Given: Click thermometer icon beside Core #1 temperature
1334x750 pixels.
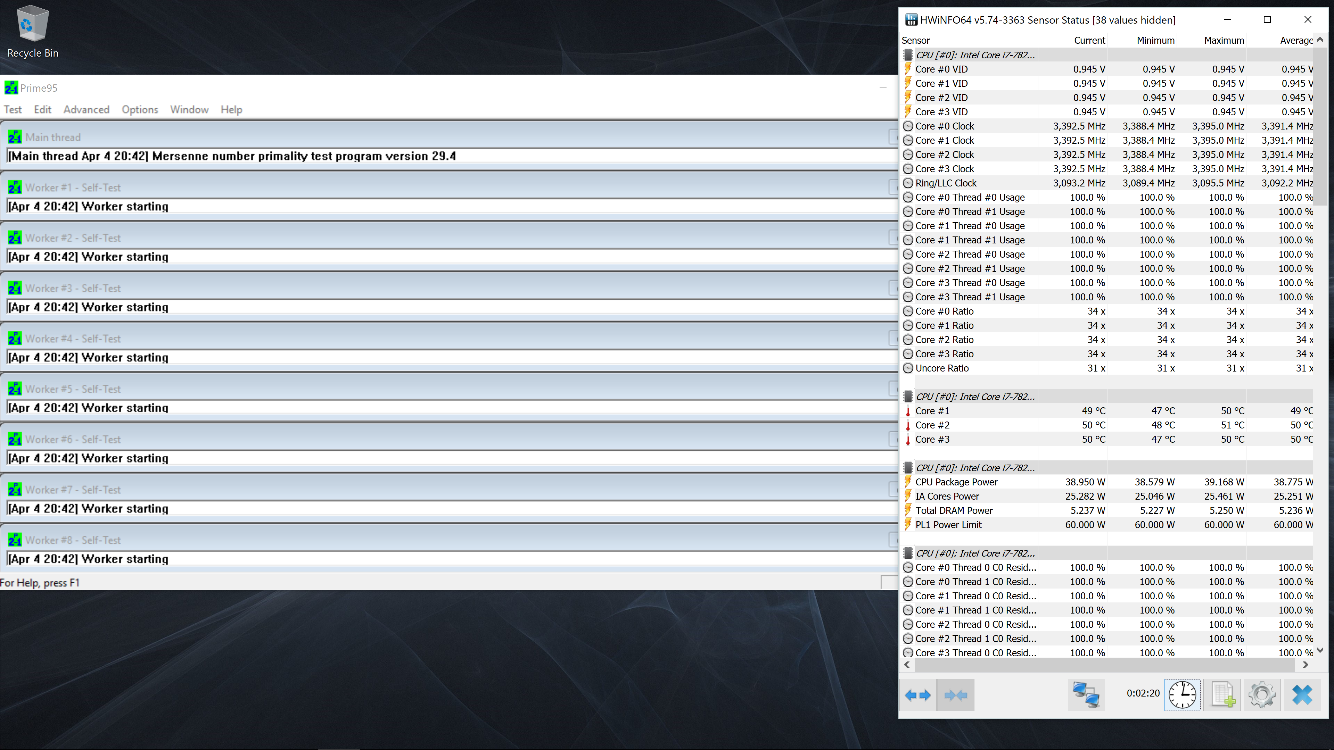Looking at the screenshot, I should [908, 411].
